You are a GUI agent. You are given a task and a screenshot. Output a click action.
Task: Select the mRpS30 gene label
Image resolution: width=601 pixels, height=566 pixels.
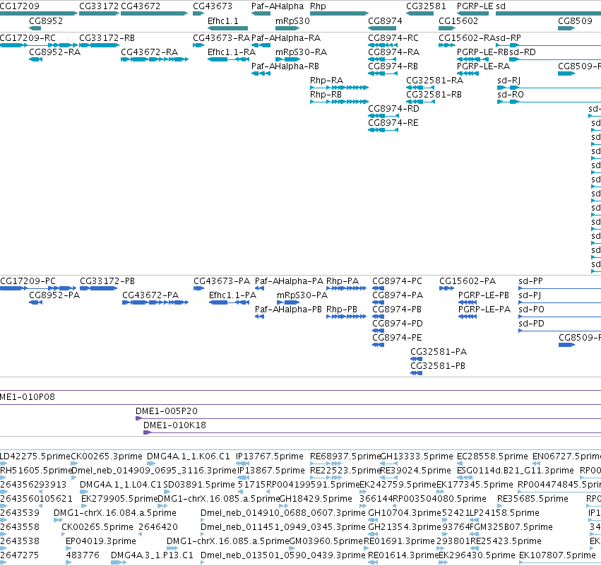(292, 21)
